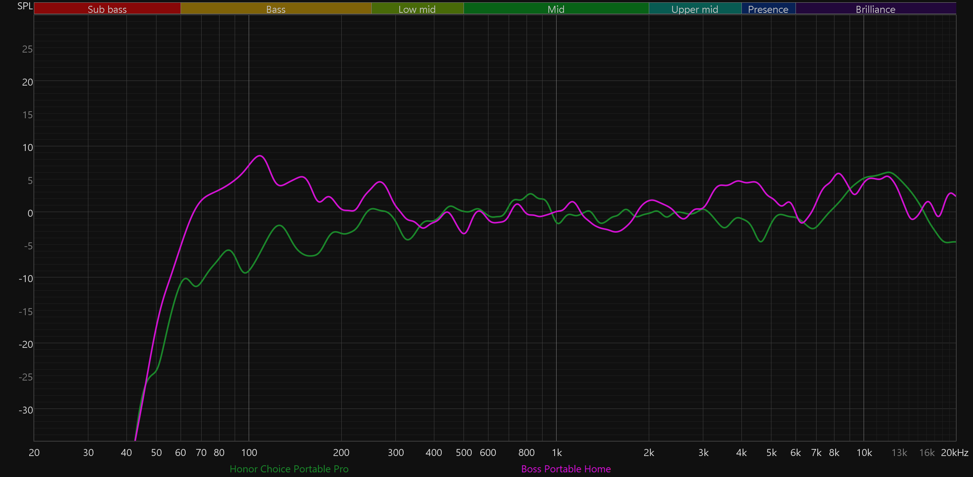Viewport: 973px width, 477px height.
Task: Click the 100 Hz axis tick label
Action: (x=249, y=453)
